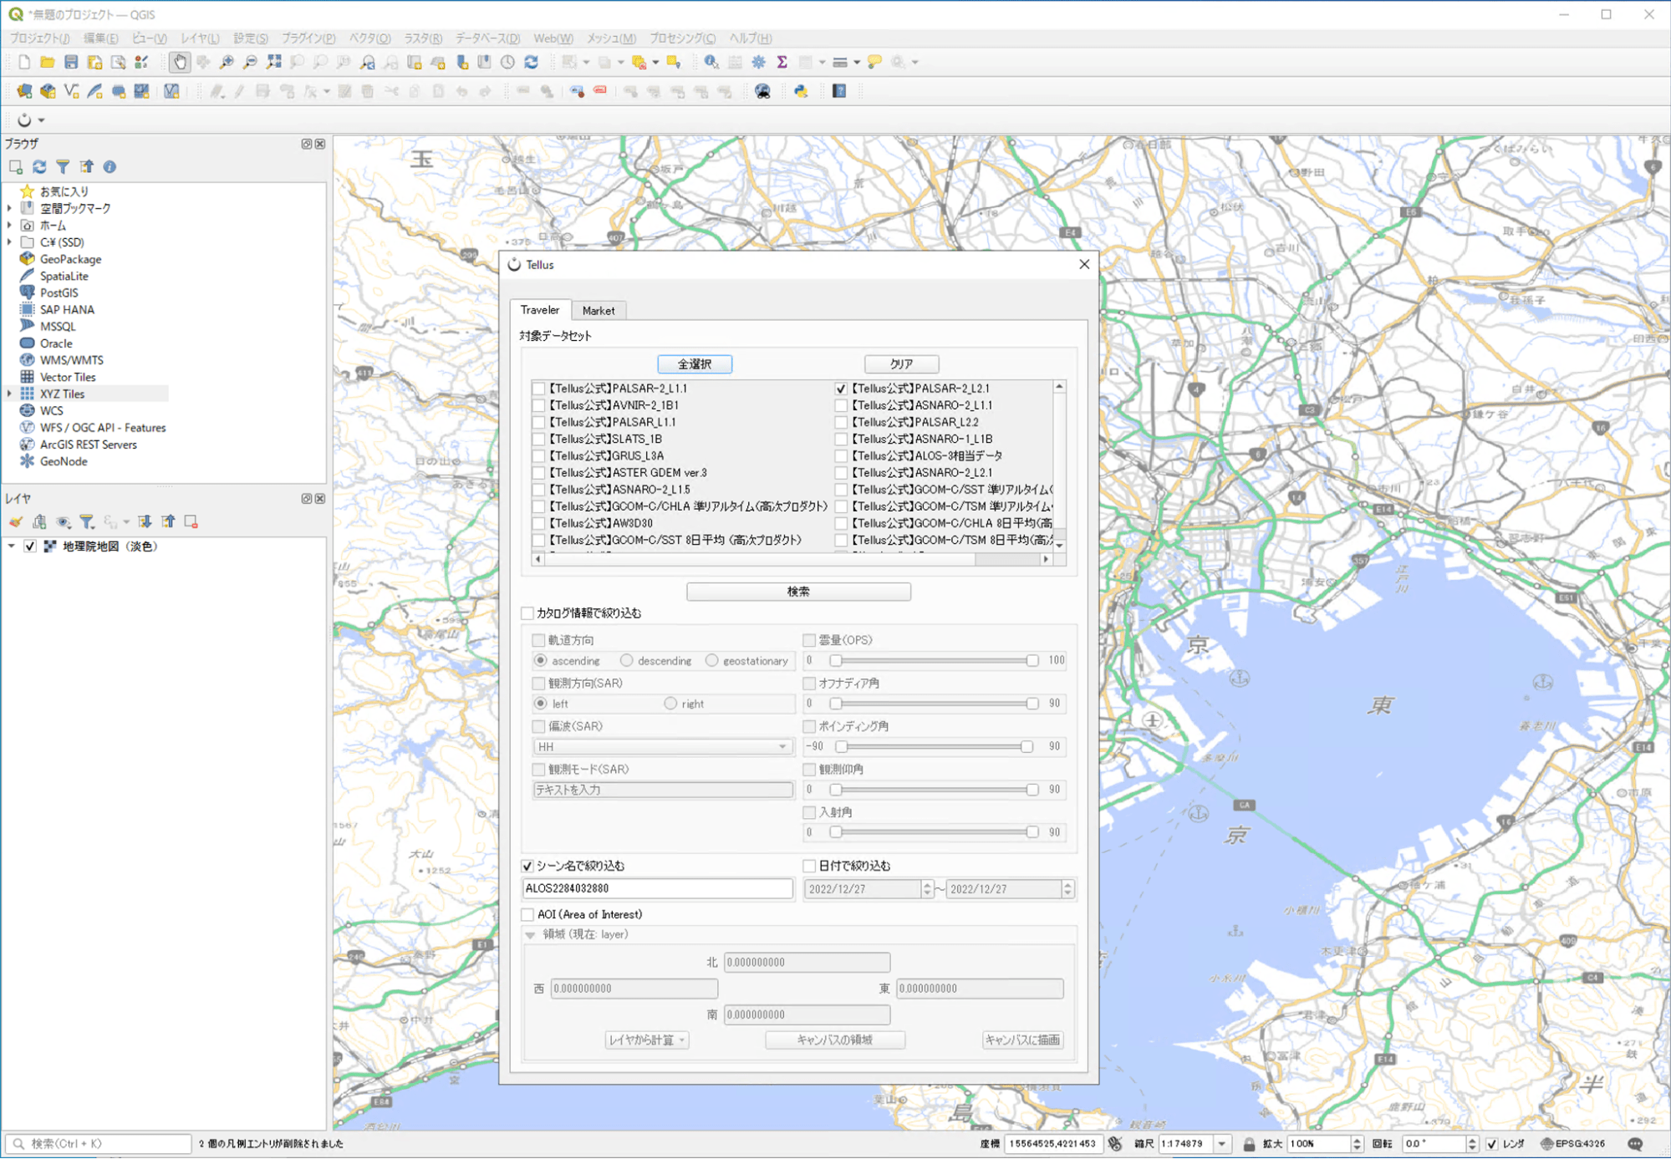Click the Zoom In magnifier tool
The height and width of the screenshot is (1159, 1671).
coord(227,62)
